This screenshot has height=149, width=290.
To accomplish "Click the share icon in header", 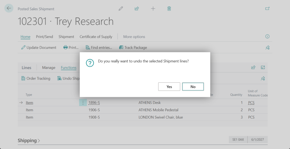I will tap(137, 8).
